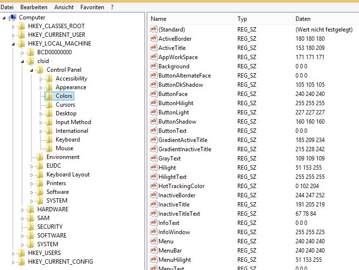Click the data value 185 209 234

coord(310,140)
